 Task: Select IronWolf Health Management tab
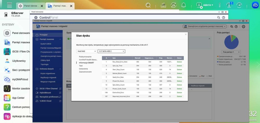88,60
